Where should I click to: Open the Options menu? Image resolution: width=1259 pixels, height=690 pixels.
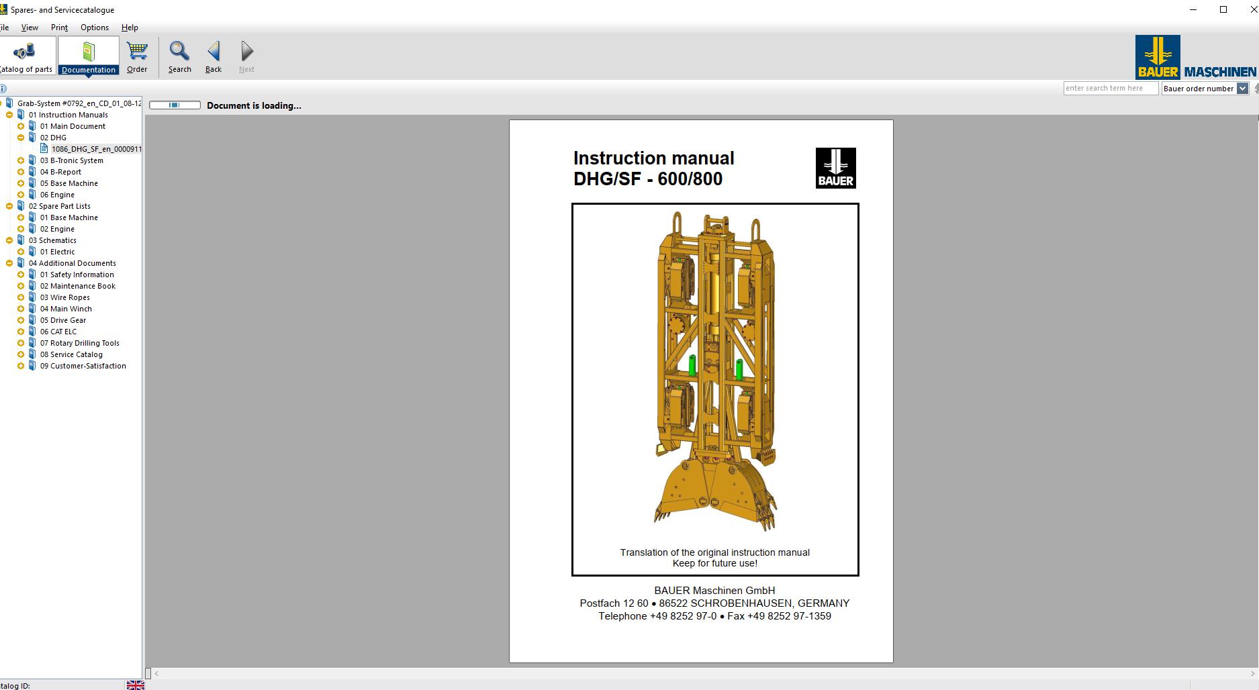point(95,28)
